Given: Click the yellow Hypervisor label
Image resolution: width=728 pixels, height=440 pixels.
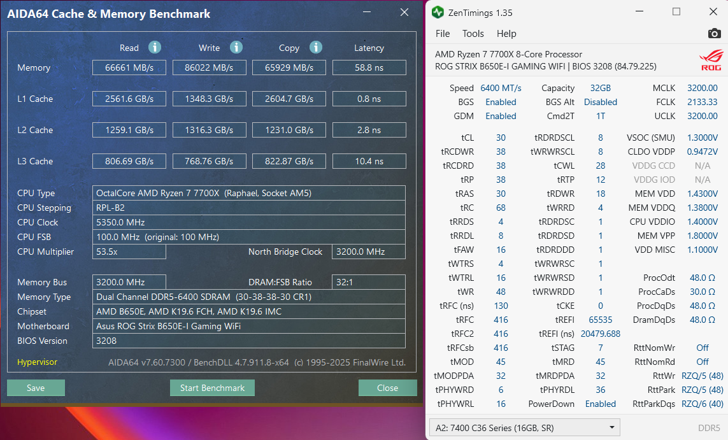Looking at the screenshot, I should click(37, 362).
